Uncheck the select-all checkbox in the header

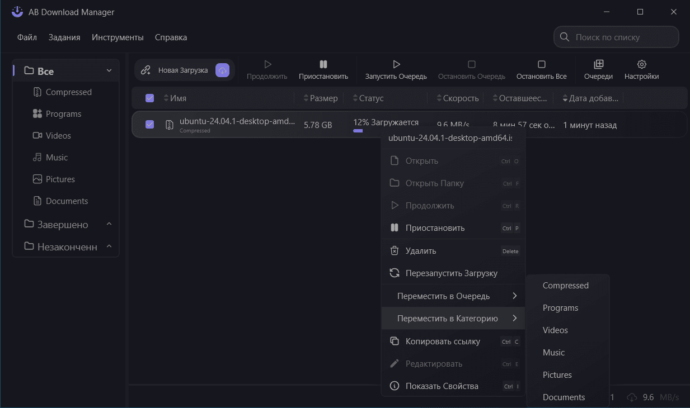pos(149,98)
